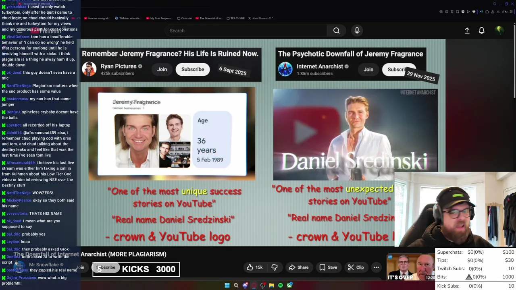
Task: Like the video showing 15k likes
Action: coord(255,267)
